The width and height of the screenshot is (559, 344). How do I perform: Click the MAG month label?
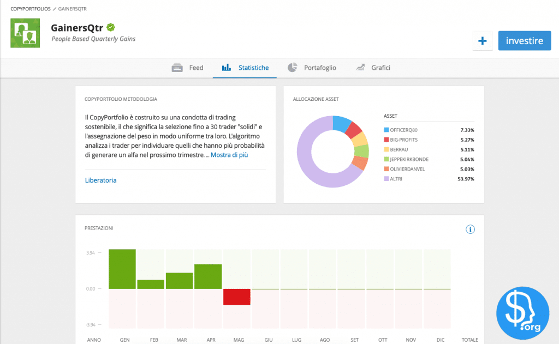[x=239, y=340]
